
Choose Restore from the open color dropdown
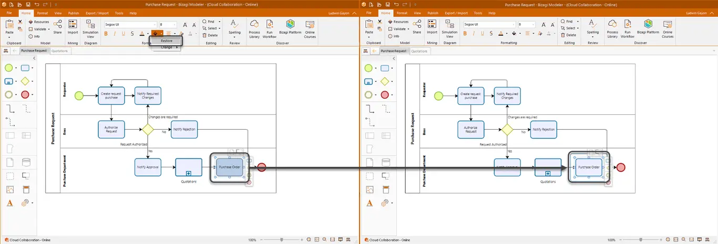(166, 40)
